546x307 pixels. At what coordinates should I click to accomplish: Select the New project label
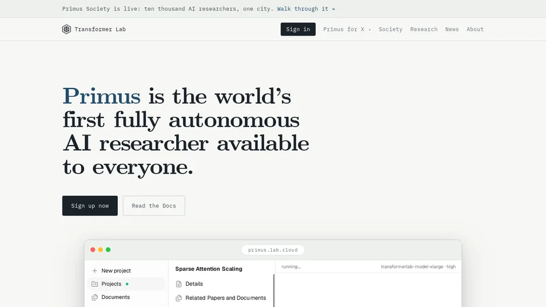[x=116, y=270]
